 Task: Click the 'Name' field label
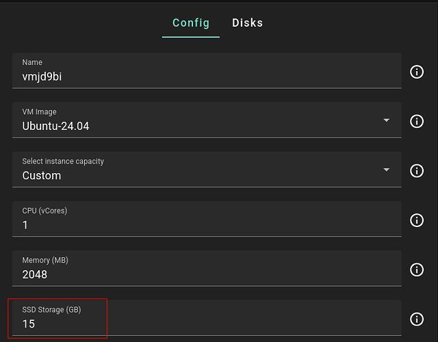click(x=32, y=62)
